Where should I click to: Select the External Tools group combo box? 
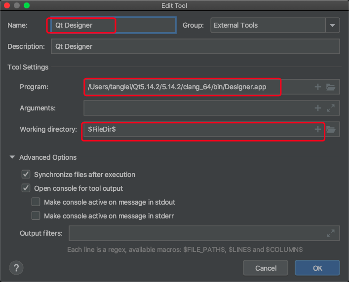pyautogui.click(x=275, y=25)
